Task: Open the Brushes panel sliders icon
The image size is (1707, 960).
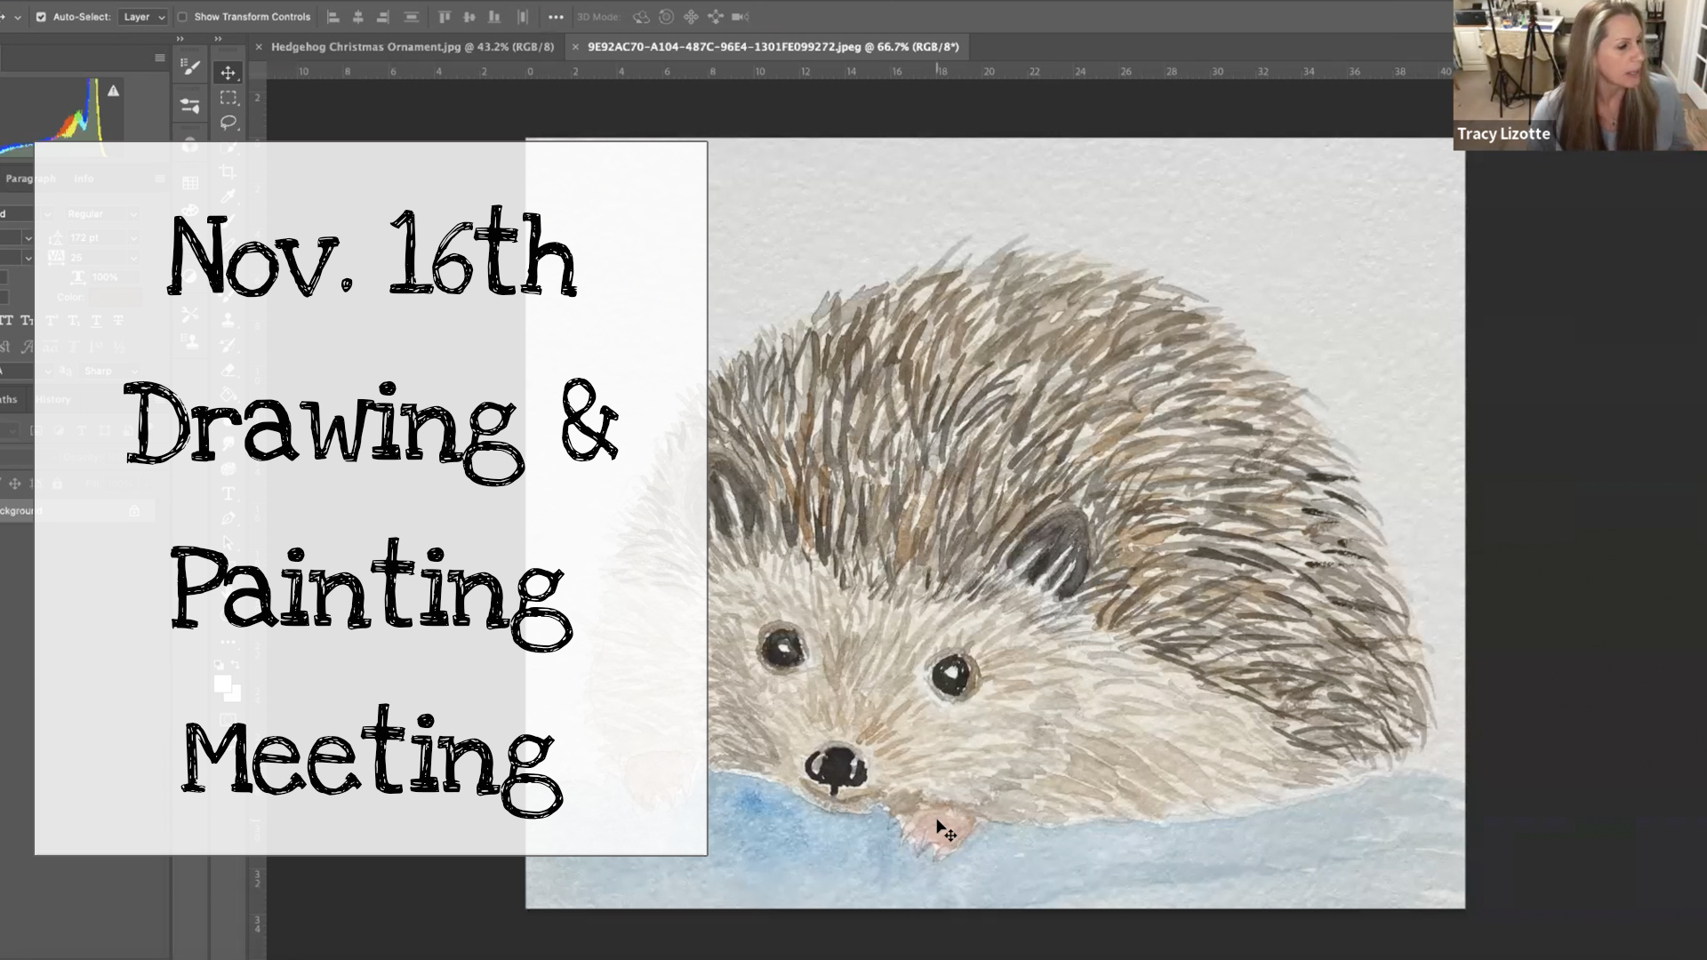Action: [x=189, y=106]
